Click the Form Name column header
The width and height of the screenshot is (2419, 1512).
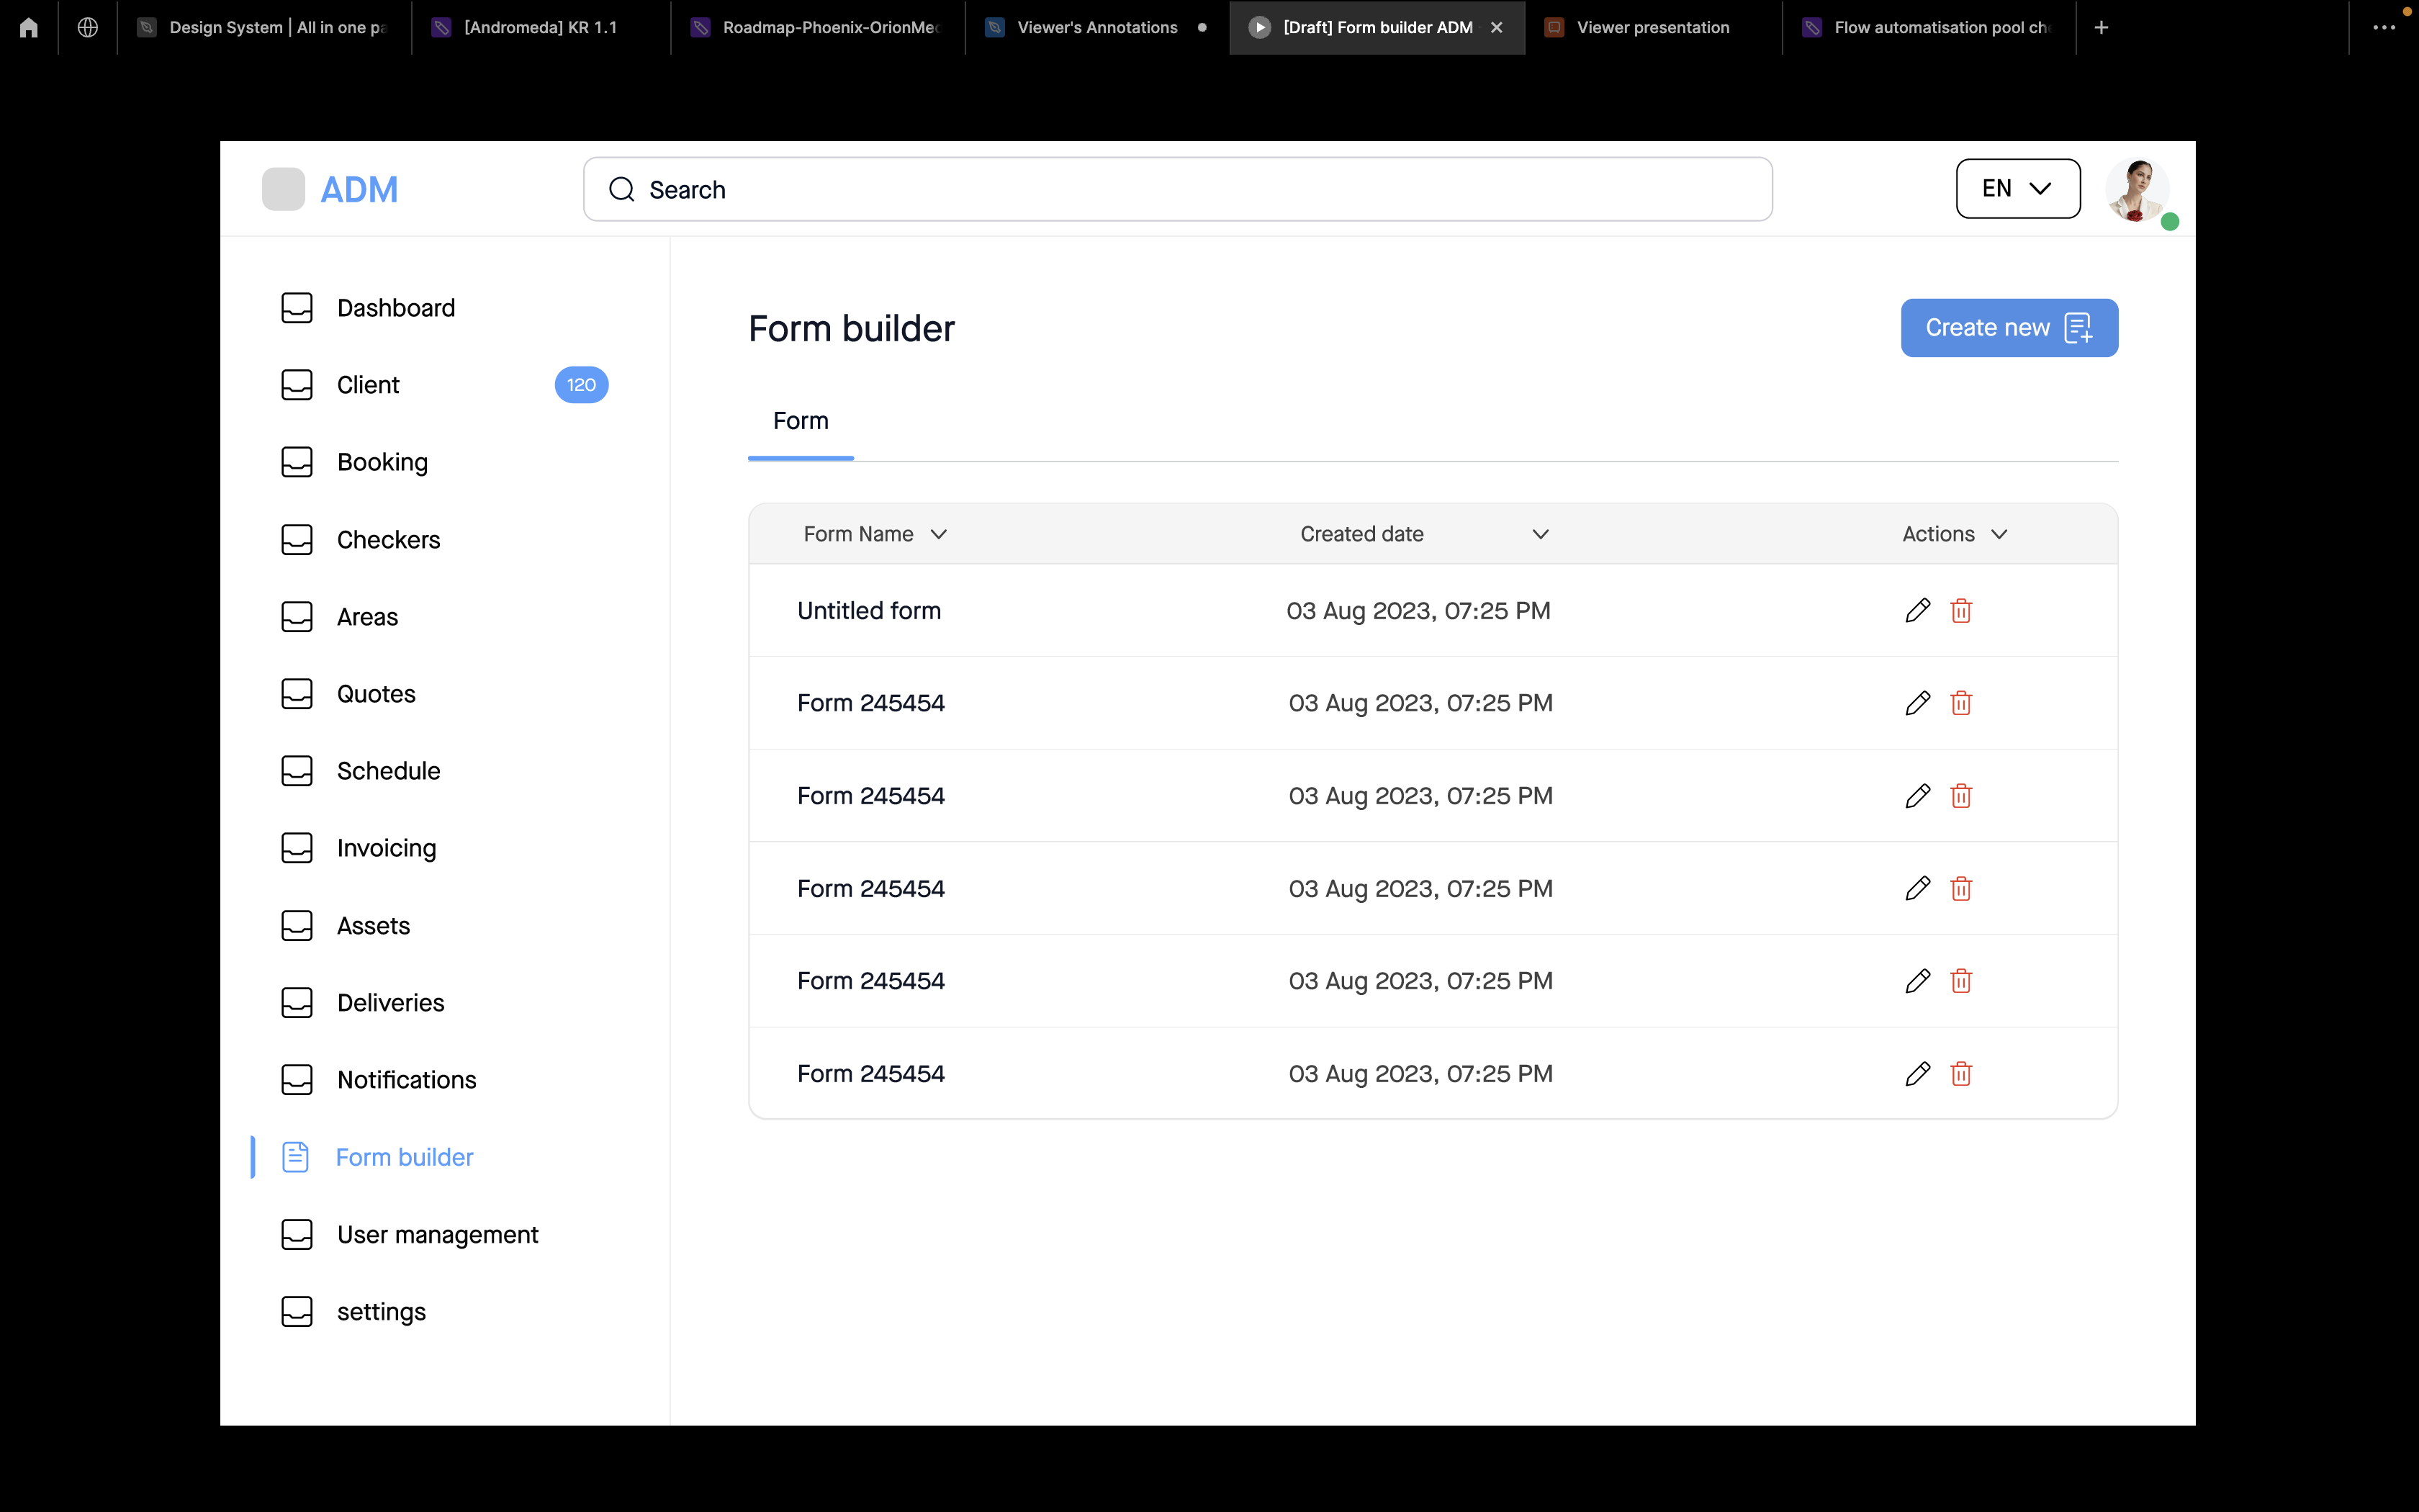859,534
